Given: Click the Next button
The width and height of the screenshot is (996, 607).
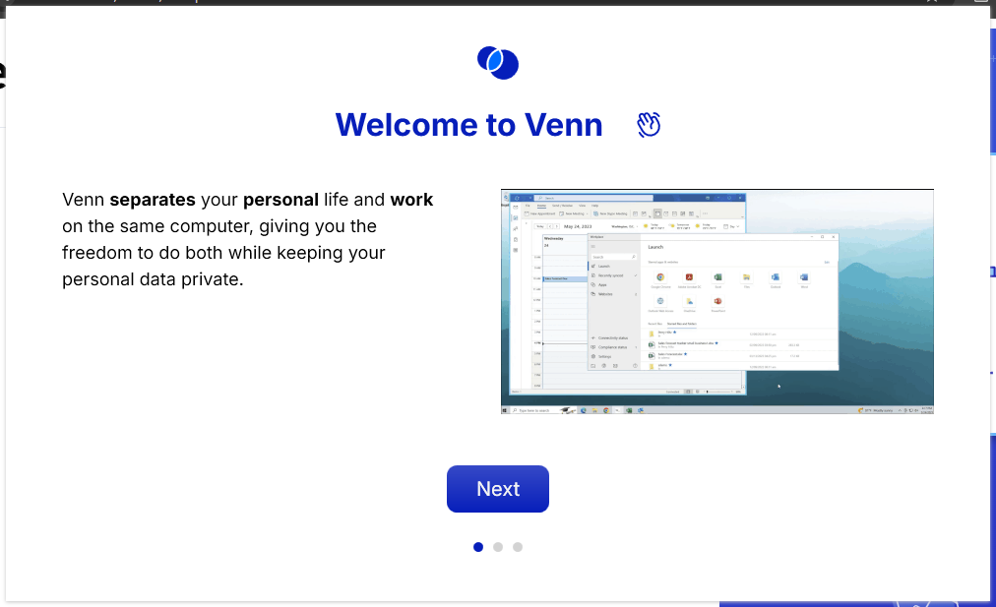Looking at the screenshot, I should tap(497, 488).
